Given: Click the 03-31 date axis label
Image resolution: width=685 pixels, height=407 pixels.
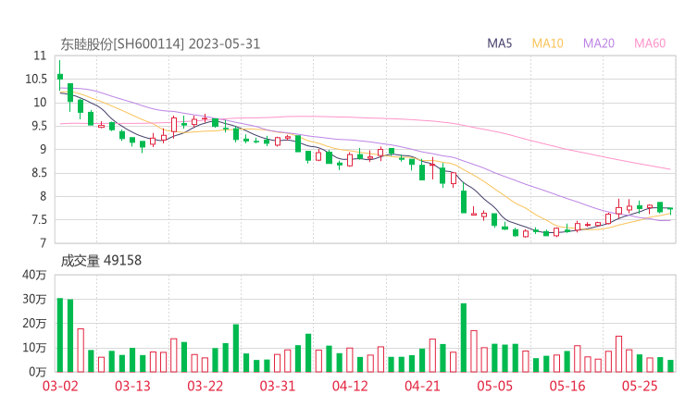Looking at the screenshot, I should coord(278,386).
